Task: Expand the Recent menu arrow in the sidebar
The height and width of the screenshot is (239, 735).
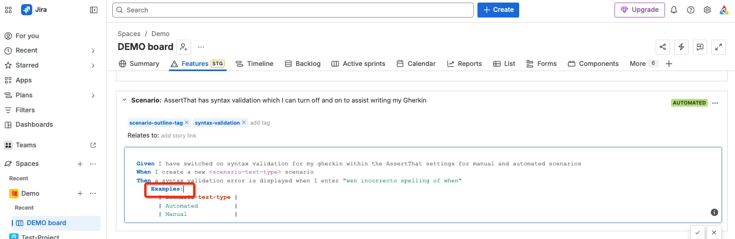Action: coord(93,50)
